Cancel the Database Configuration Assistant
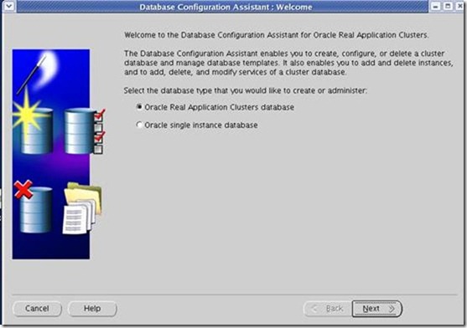The height and width of the screenshot is (328, 467). pos(37,309)
